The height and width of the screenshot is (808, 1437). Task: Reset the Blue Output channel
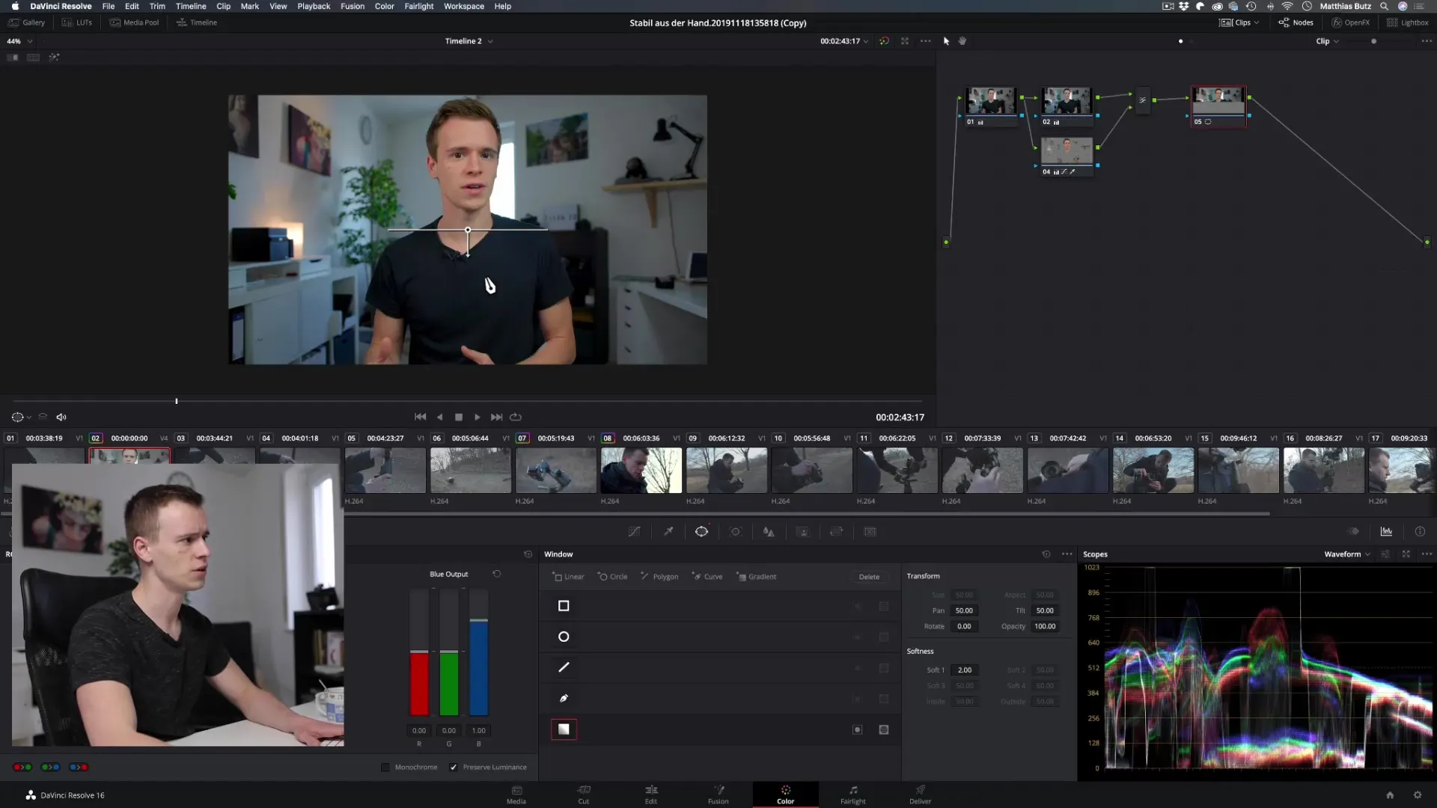(x=496, y=574)
